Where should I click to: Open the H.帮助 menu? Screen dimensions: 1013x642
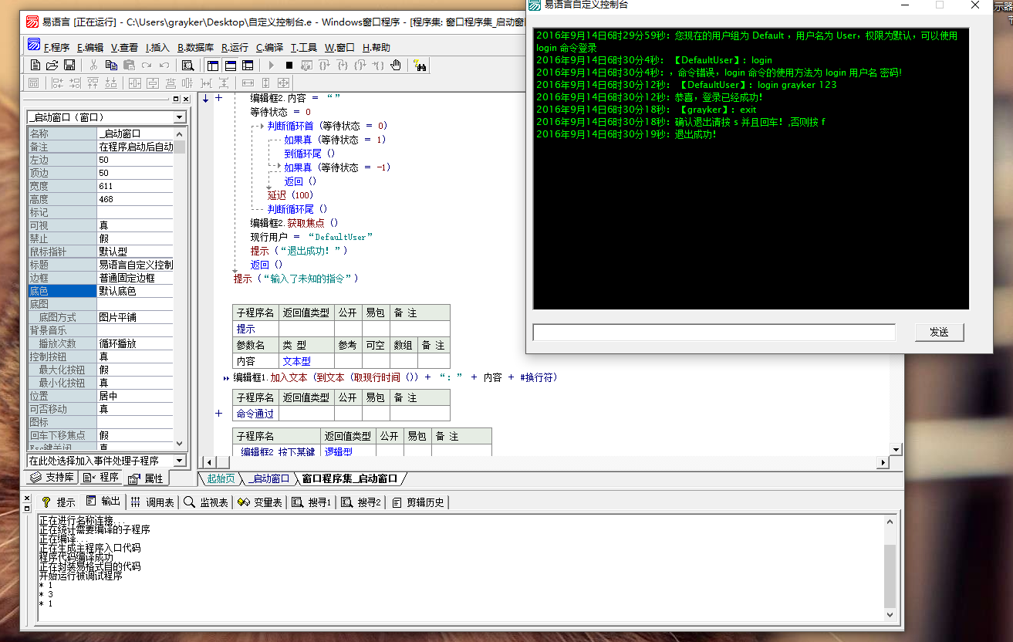(x=376, y=47)
